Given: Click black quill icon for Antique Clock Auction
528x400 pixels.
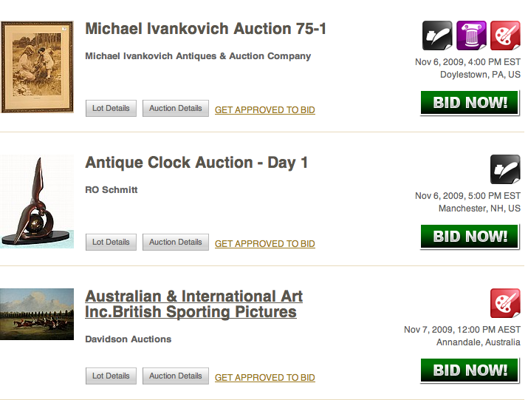Looking at the screenshot, I should pos(505,169).
